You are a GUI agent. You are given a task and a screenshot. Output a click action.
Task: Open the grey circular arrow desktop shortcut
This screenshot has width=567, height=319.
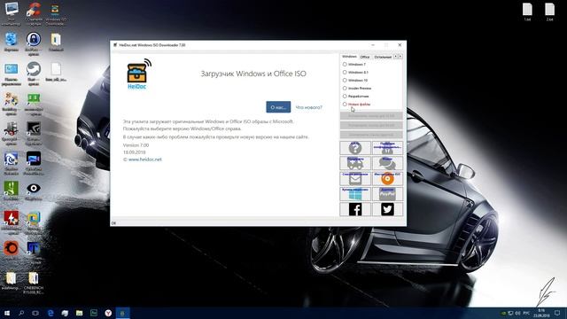[34, 74]
